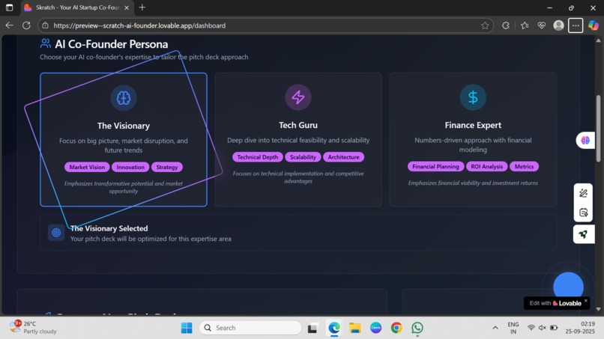Show hidden system tray icons
The image size is (604, 339).
click(x=495, y=328)
